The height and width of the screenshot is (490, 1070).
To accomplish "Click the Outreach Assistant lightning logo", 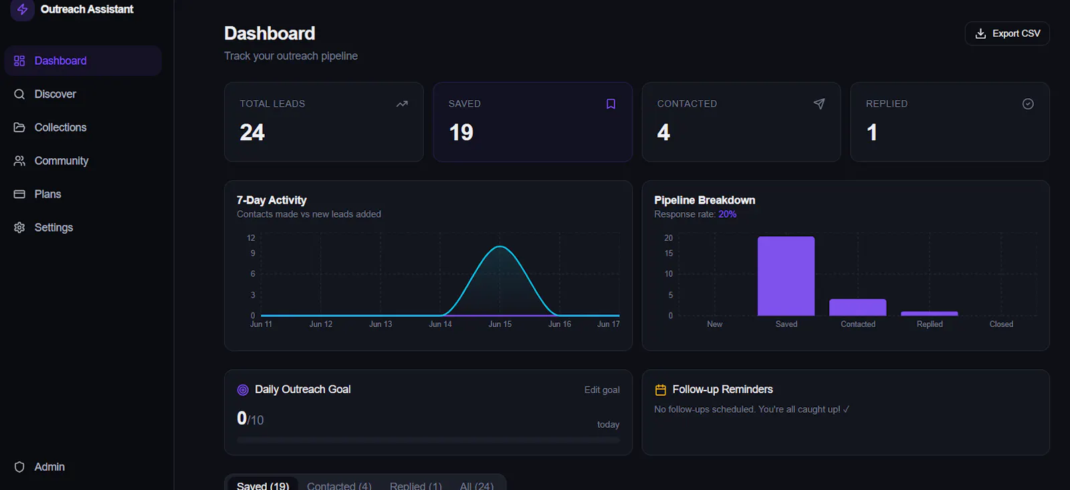I will click(22, 9).
